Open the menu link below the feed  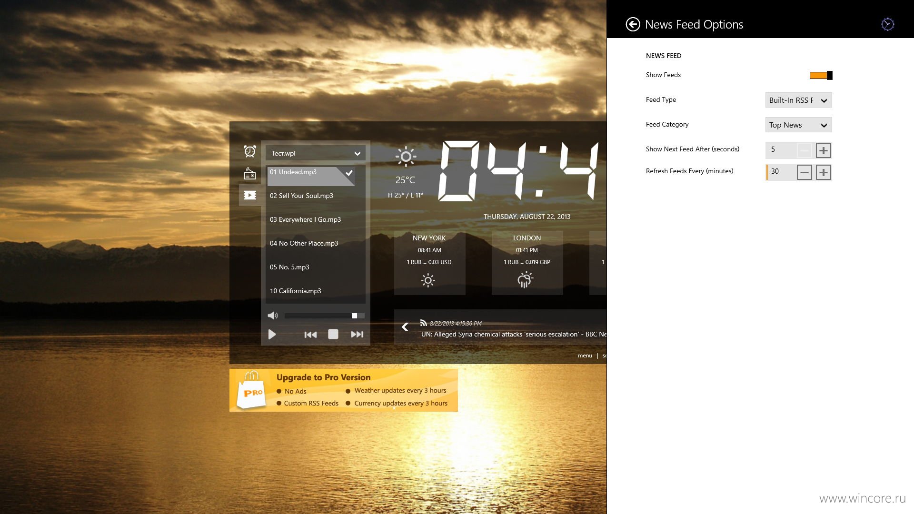[x=585, y=356]
